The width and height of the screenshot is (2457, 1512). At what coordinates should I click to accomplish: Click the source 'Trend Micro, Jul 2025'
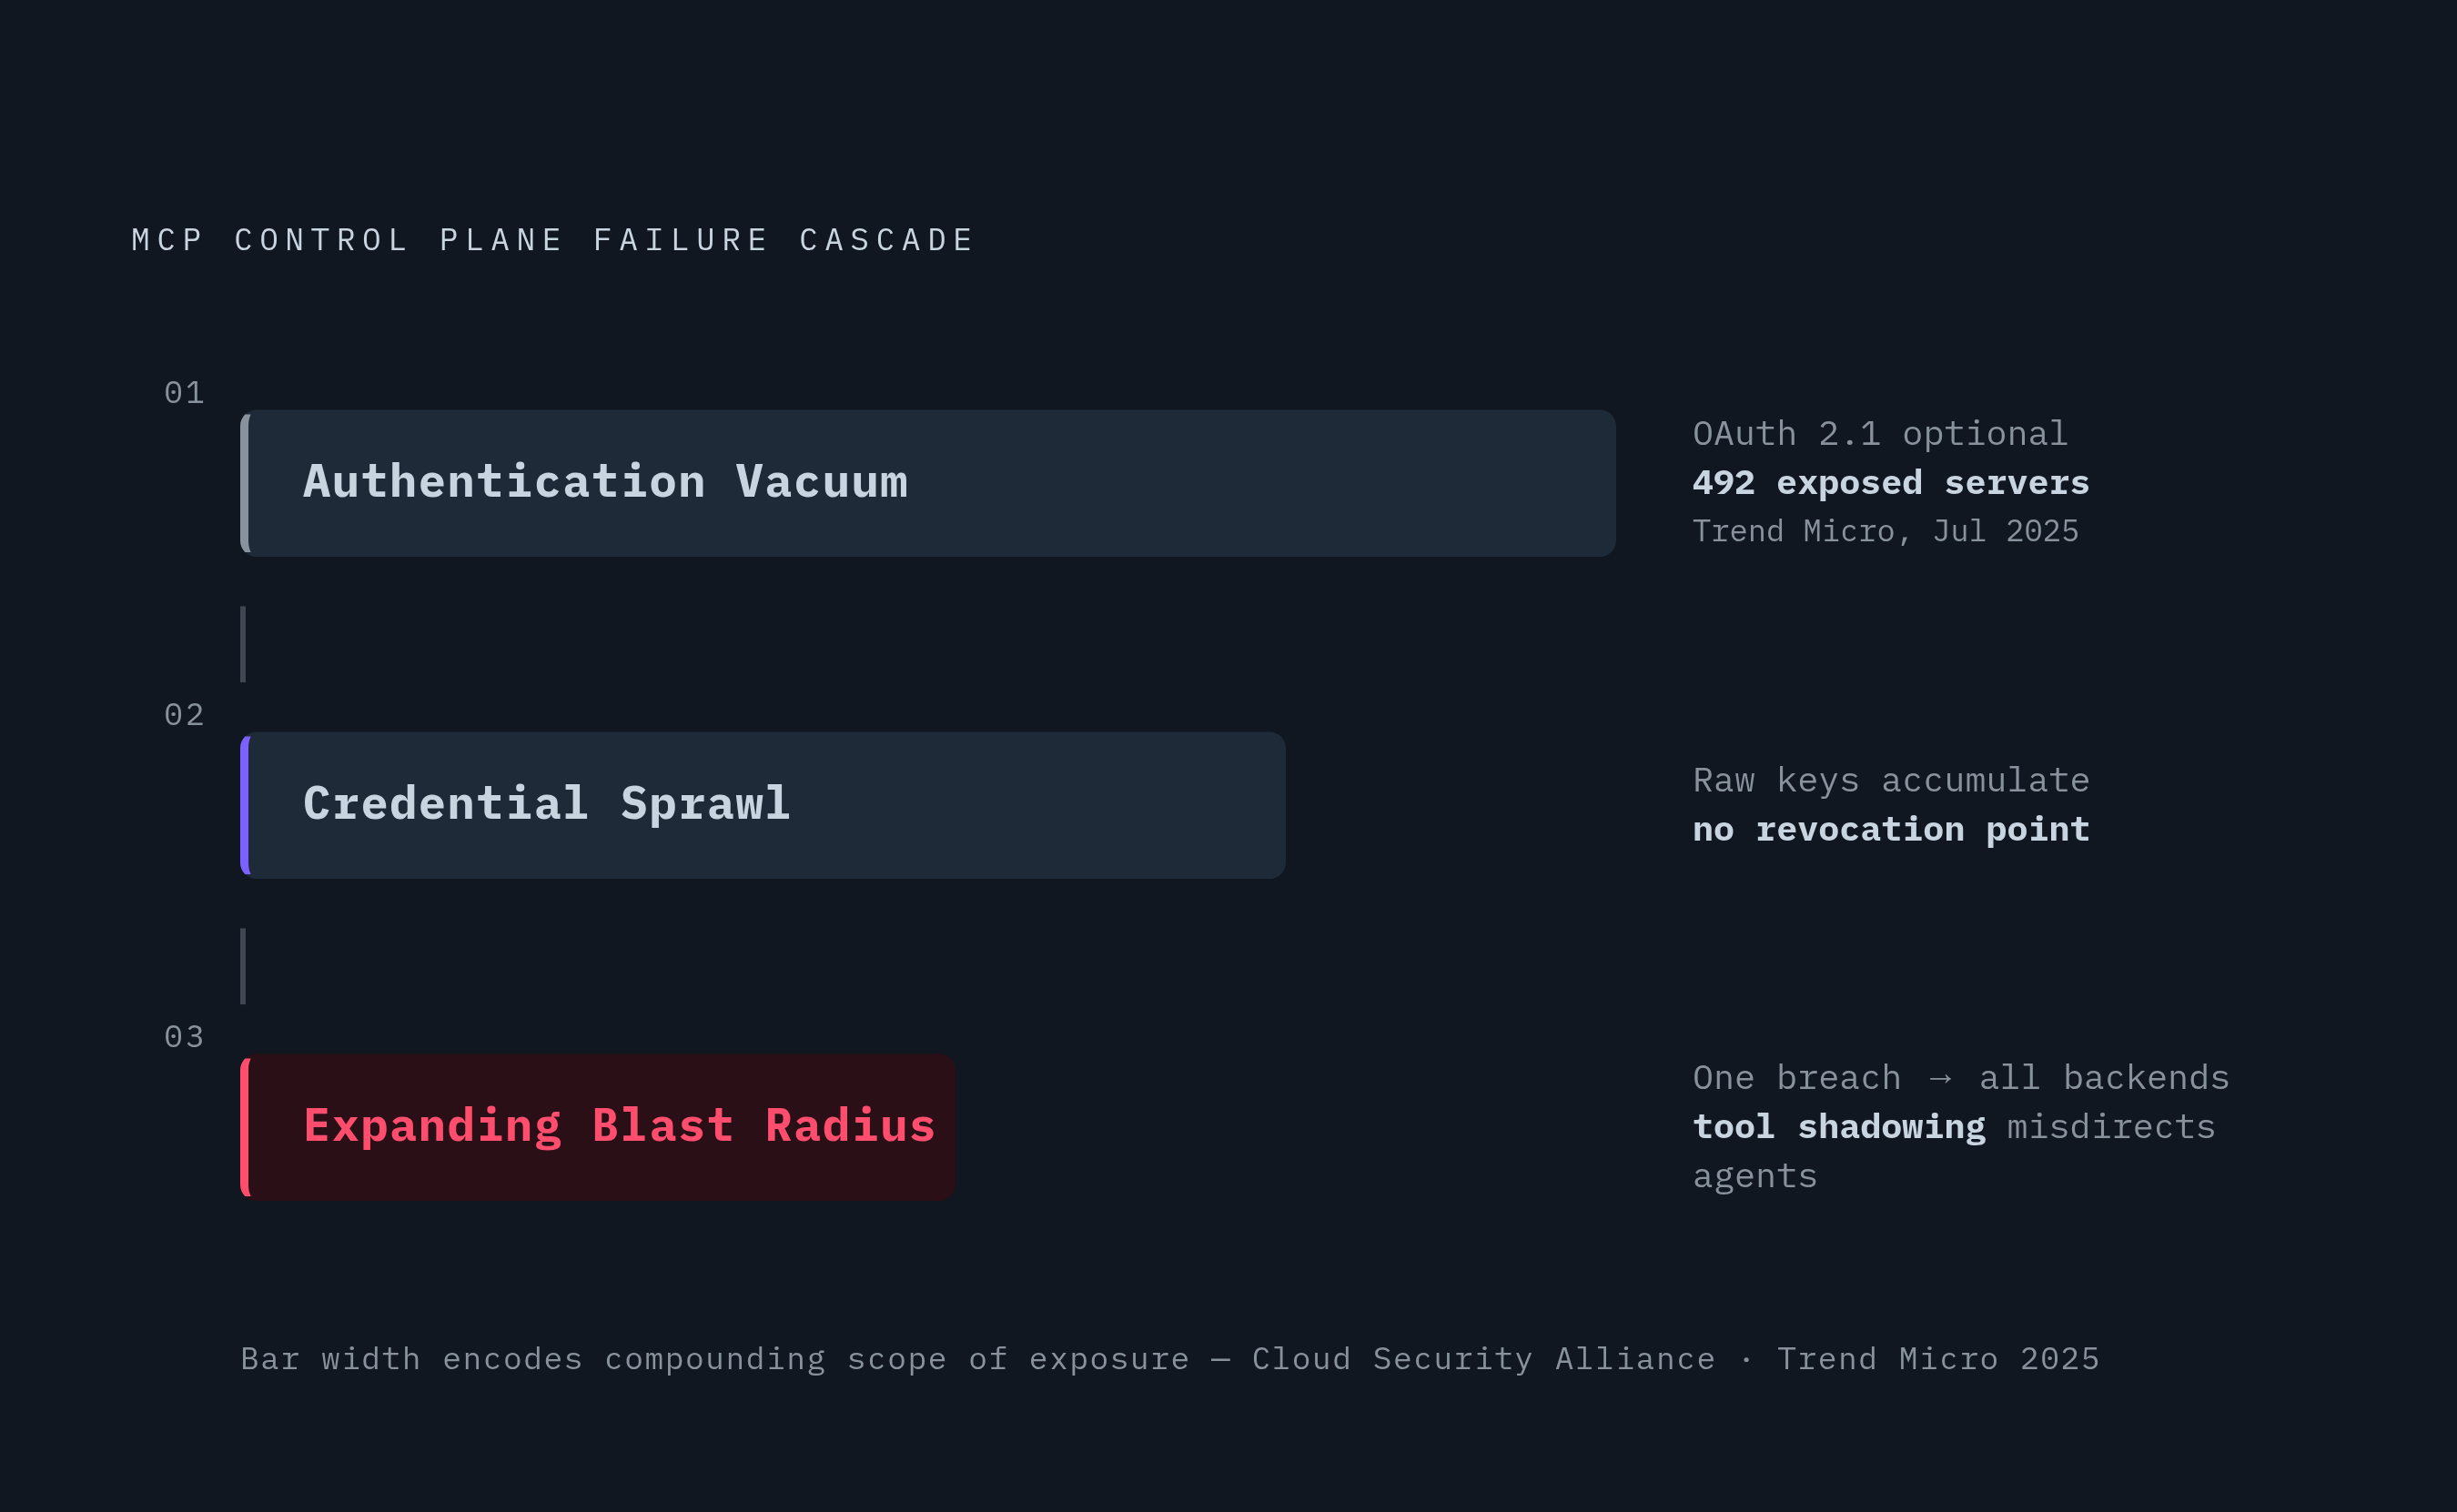point(1886,531)
